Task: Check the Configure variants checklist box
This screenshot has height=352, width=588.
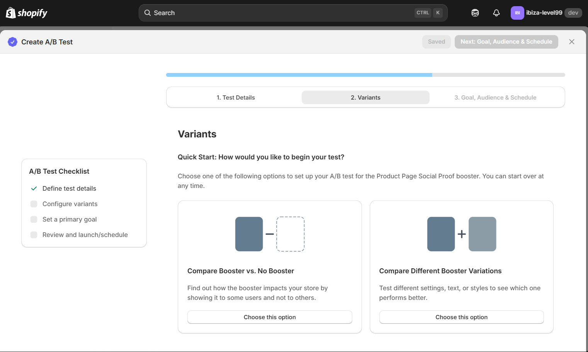Action: (x=34, y=204)
